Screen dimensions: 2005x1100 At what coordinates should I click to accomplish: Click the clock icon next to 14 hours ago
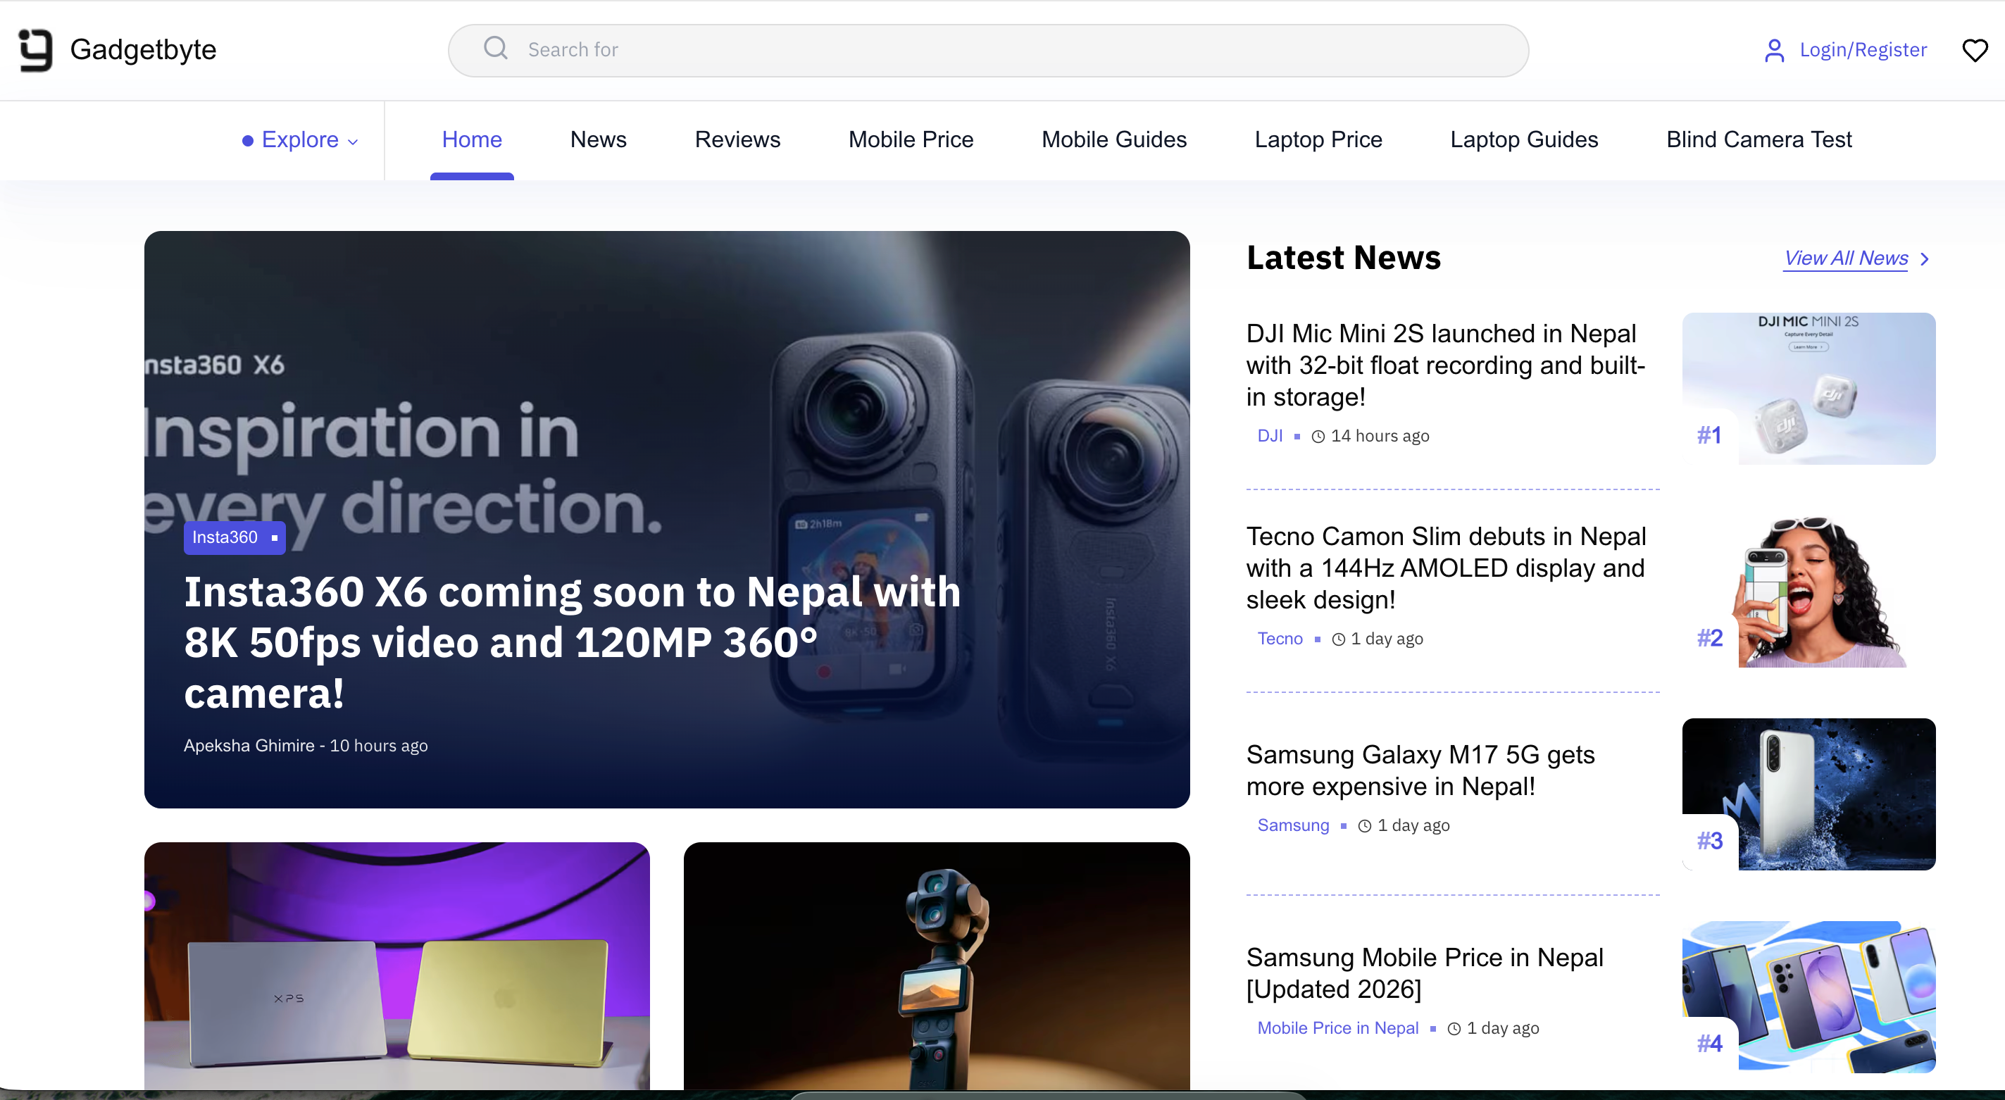[x=1318, y=437]
